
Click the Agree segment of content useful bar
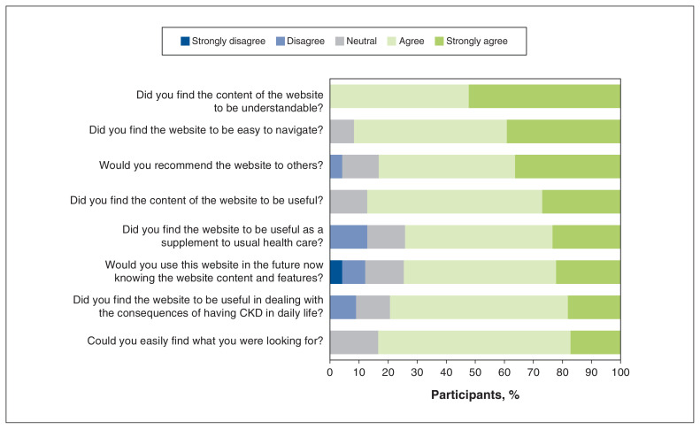pyautogui.click(x=455, y=202)
